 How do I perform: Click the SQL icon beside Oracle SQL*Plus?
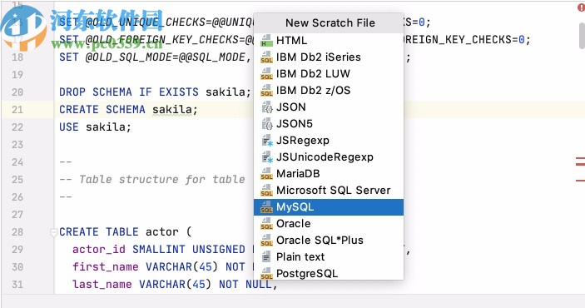click(x=266, y=241)
